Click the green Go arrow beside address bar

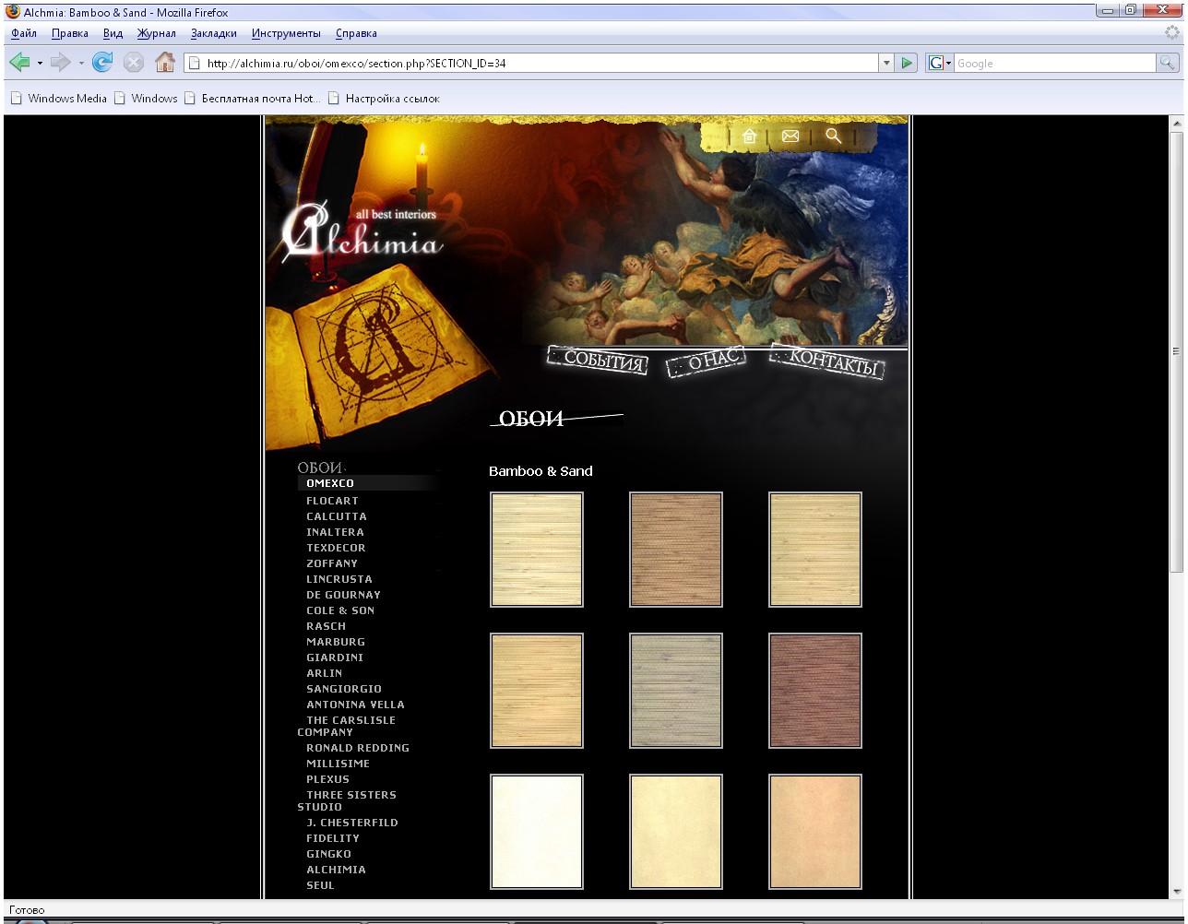908,63
